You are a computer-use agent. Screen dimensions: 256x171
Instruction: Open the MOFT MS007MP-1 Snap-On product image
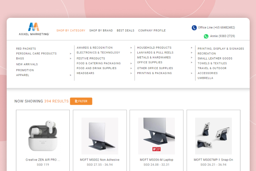213,136
